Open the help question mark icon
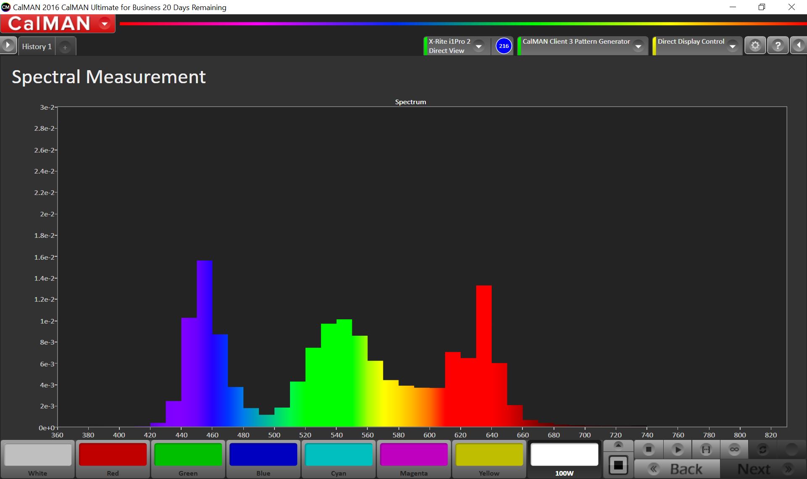807x479 pixels. 778,45
